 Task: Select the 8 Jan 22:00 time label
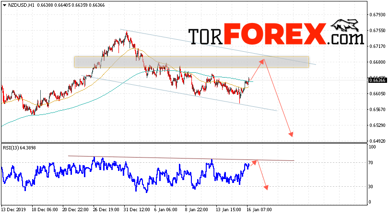click(197, 210)
